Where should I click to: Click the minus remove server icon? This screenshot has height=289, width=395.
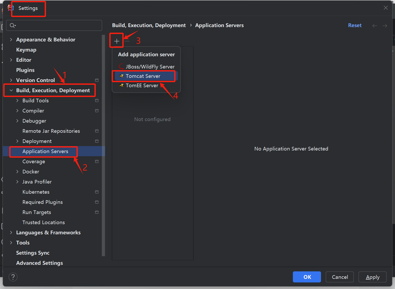click(x=127, y=41)
